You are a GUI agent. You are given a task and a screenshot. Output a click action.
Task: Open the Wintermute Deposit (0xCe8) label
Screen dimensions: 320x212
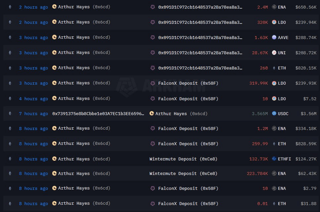point(183,159)
